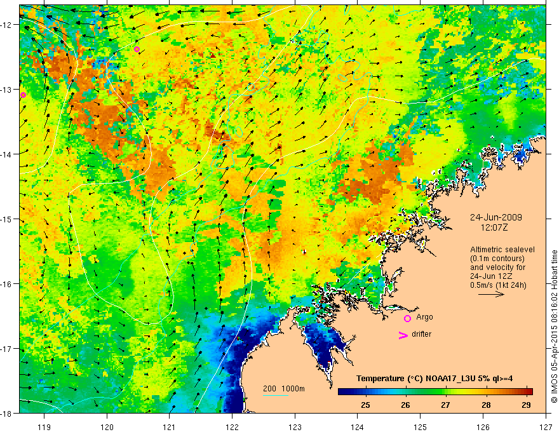Click the green 26°C region of the colorbar
Image resolution: width=559 pixels, height=432 pixels.
[x=405, y=392]
